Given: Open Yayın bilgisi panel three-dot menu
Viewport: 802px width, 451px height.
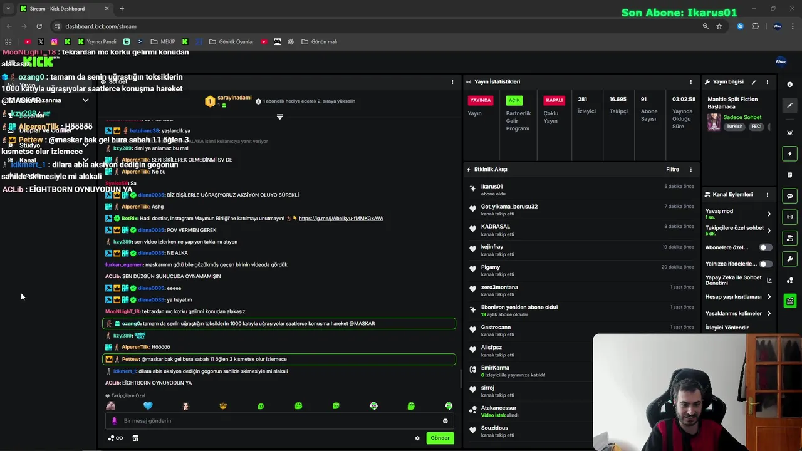Looking at the screenshot, I should [x=767, y=82].
